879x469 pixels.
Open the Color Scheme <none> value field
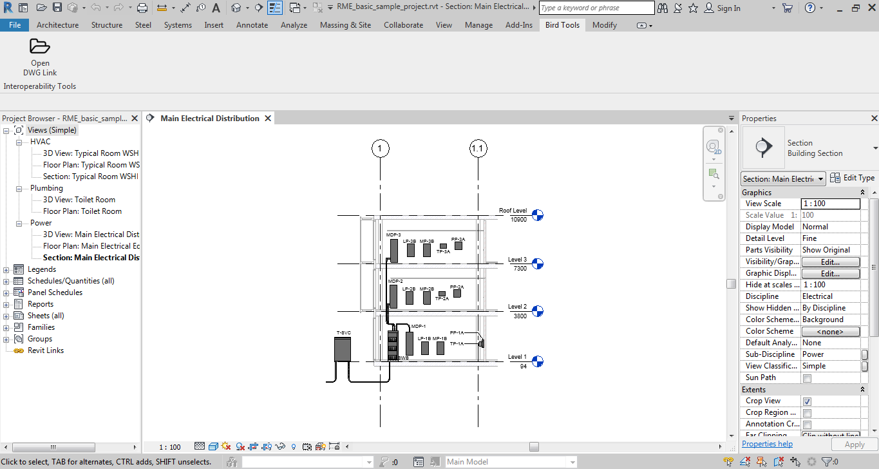[x=831, y=330]
